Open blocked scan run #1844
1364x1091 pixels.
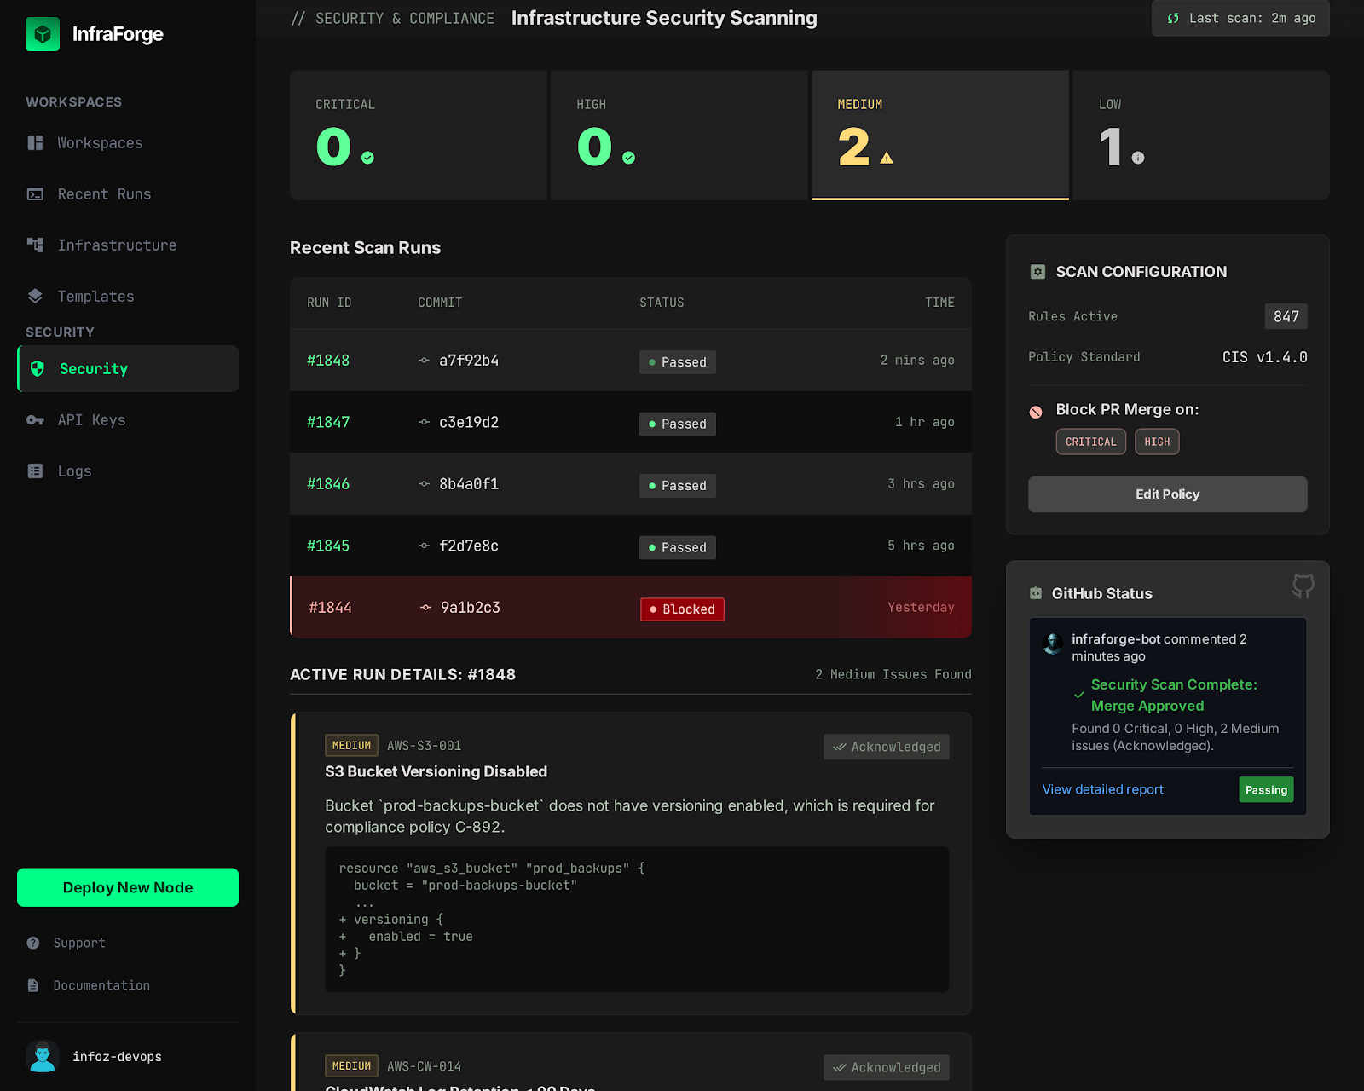631,608
